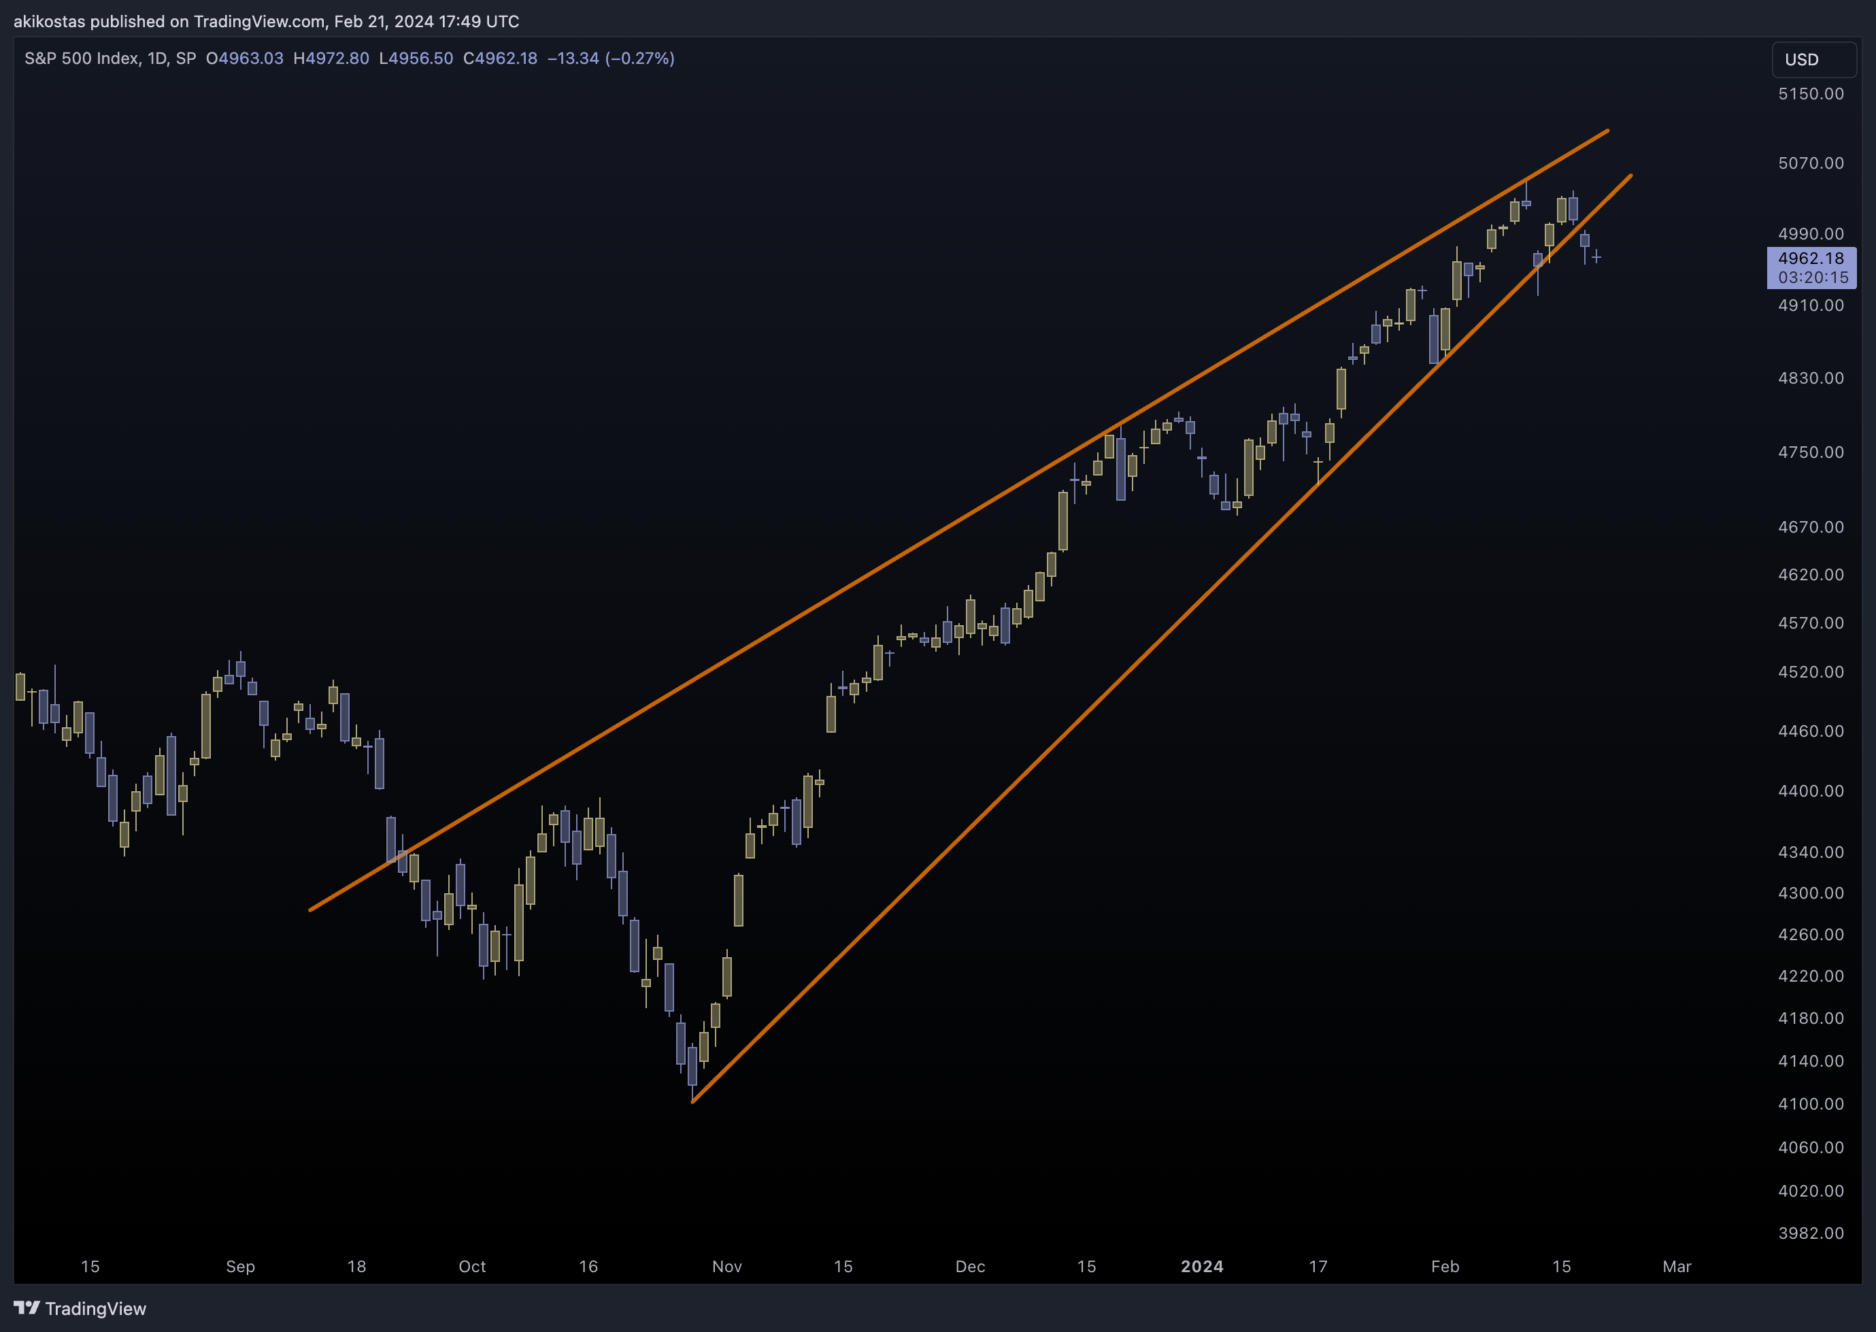Click the 4570.00 price axis label

tap(1811, 622)
